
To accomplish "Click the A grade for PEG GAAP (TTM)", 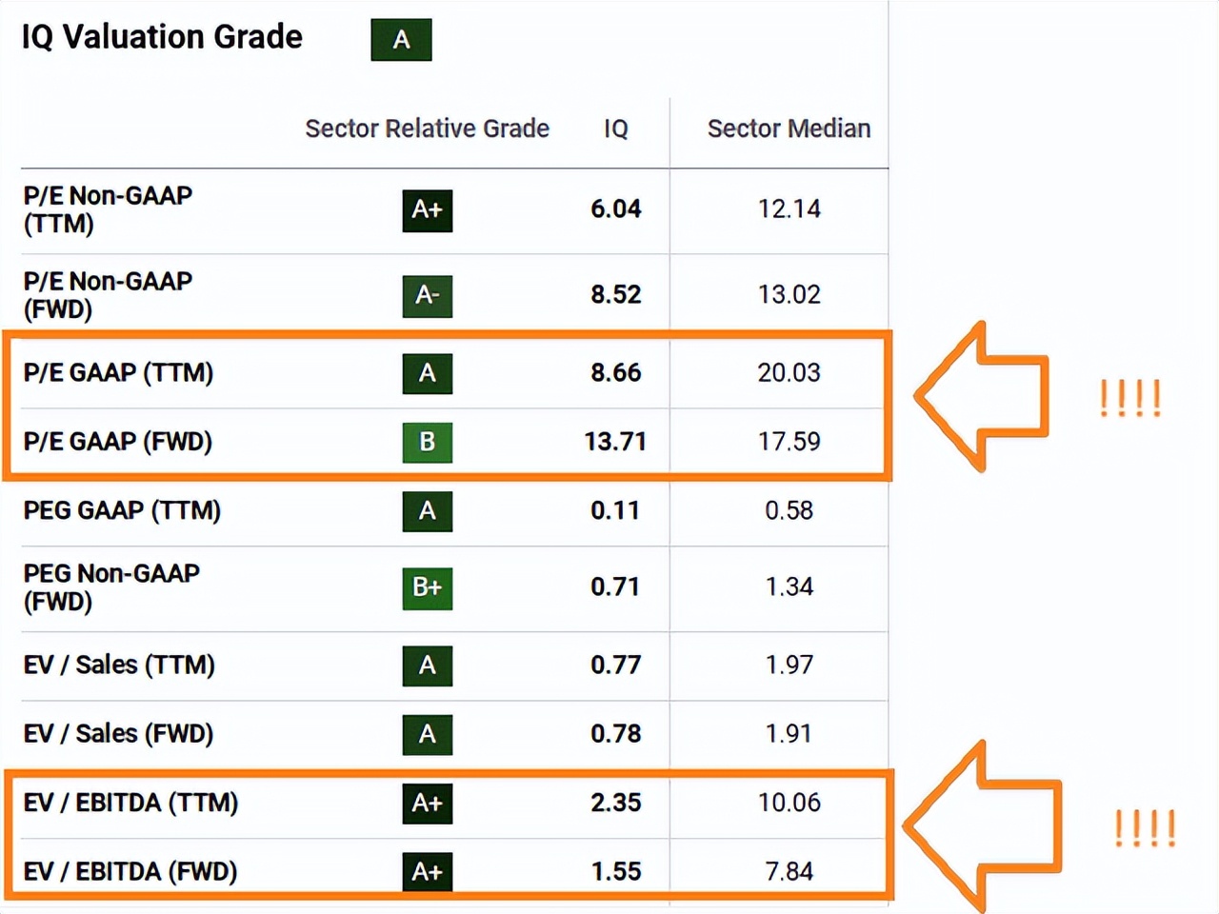I will [x=427, y=511].
